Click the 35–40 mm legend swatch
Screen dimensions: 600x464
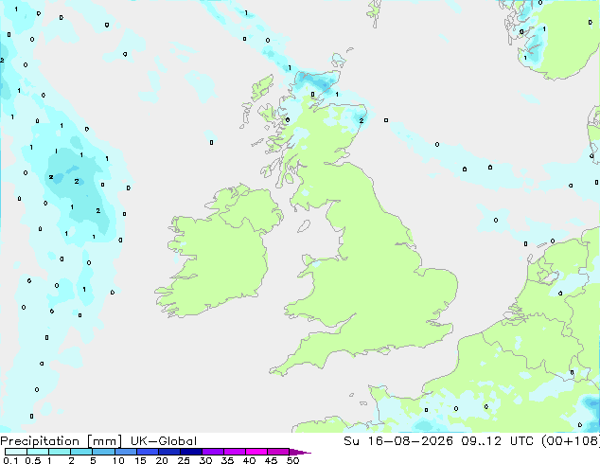click(234, 452)
